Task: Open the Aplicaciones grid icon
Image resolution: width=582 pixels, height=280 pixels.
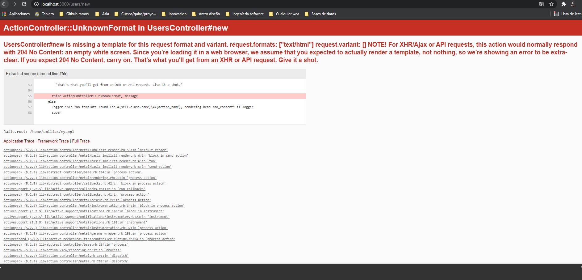Action: tap(4, 14)
